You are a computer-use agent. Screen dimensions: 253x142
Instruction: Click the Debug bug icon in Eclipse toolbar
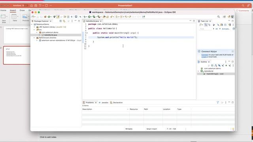tap(85, 17)
